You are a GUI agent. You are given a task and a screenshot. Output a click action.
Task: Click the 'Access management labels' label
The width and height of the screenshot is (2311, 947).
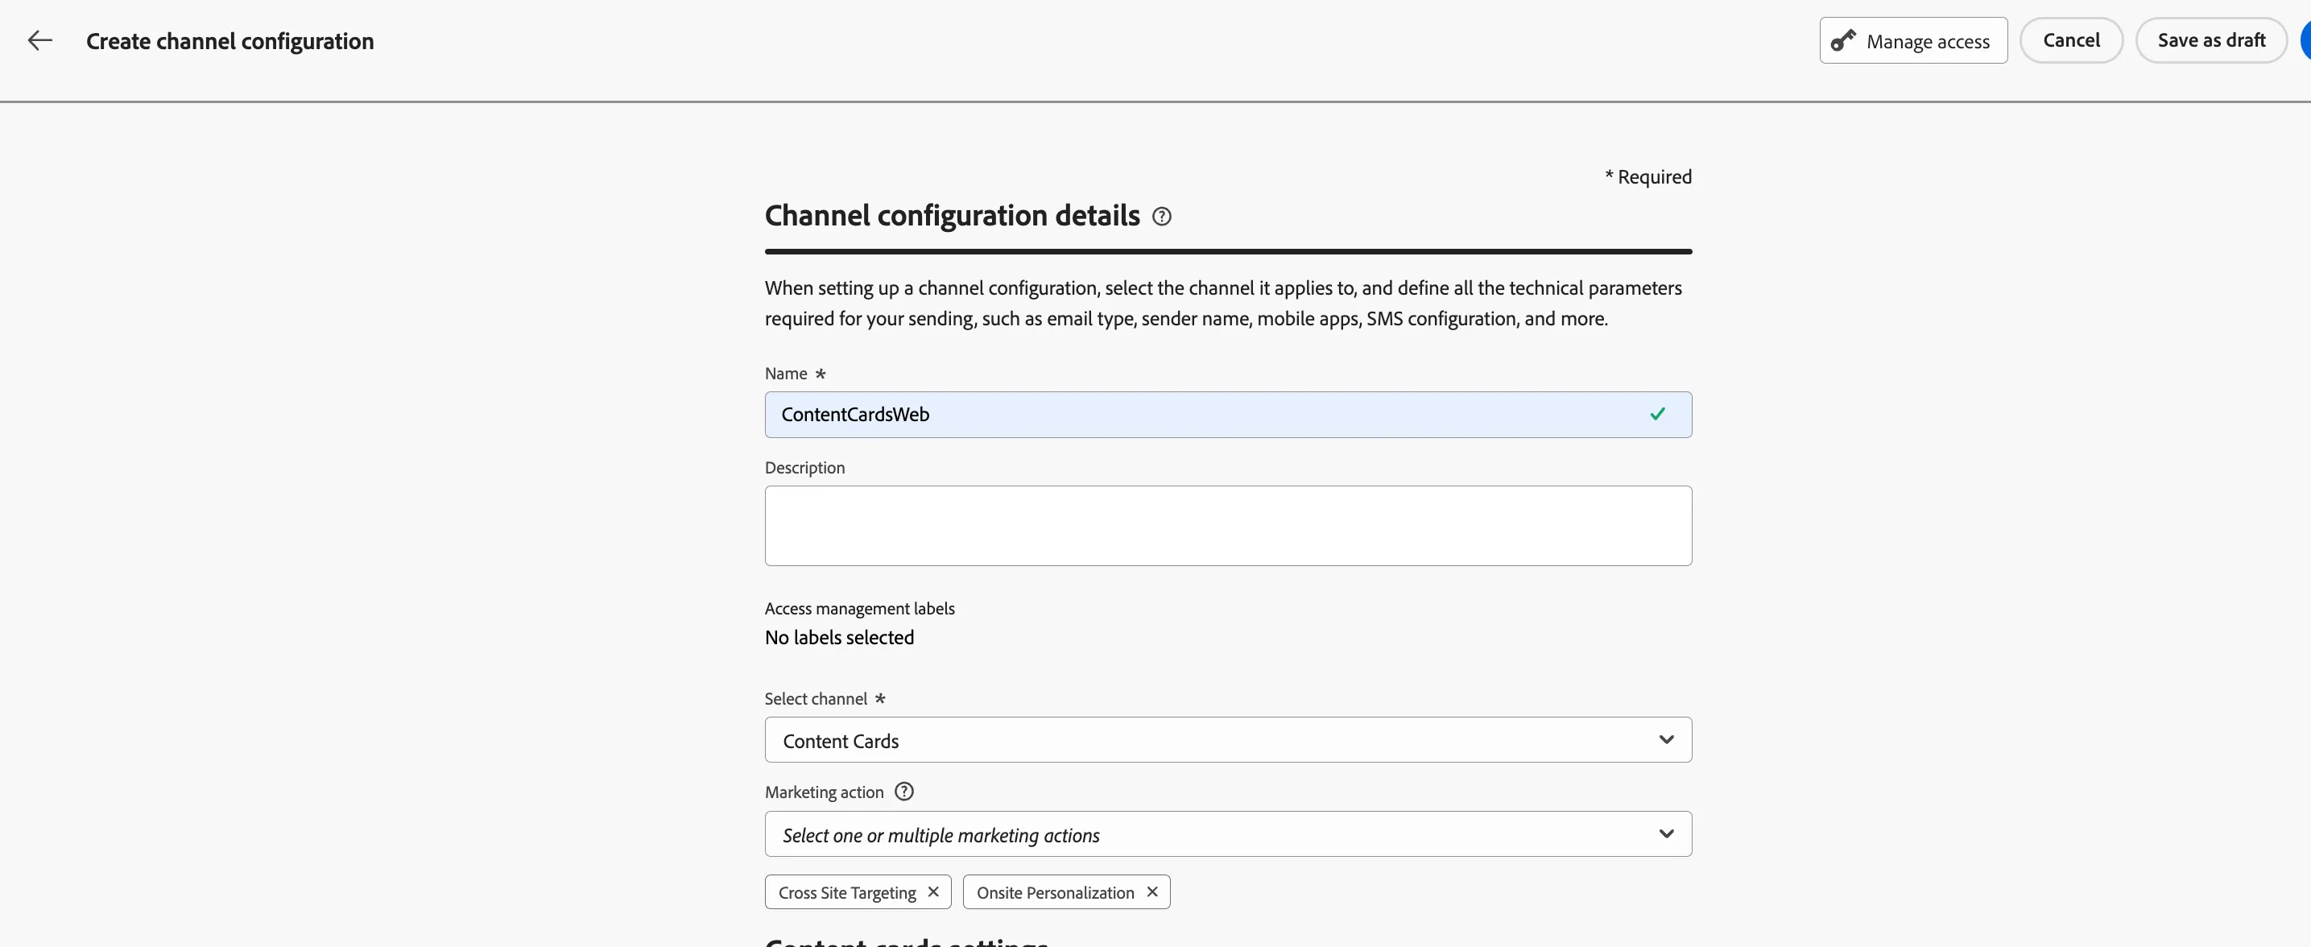pyautogui.click(x=859, y=609)
